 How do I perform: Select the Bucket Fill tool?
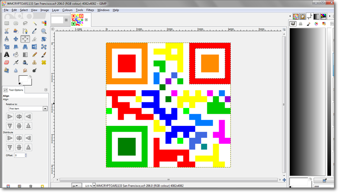tap(16, 55)
